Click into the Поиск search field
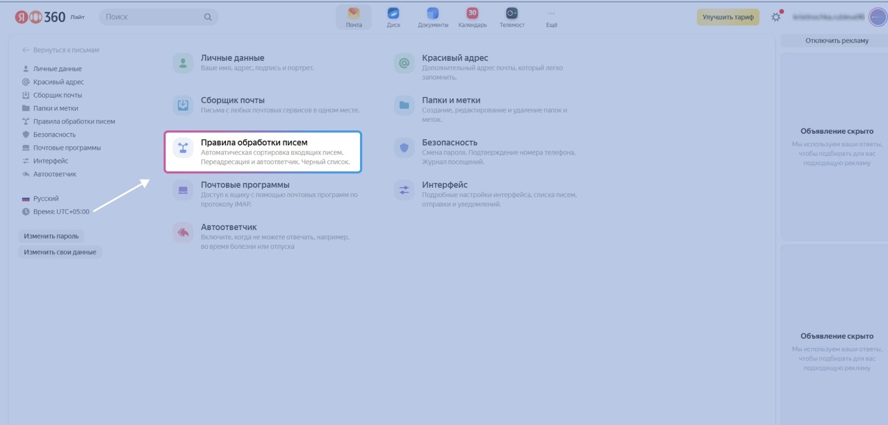888x425 pixels. pyautogui.click(x=150, y=17)
